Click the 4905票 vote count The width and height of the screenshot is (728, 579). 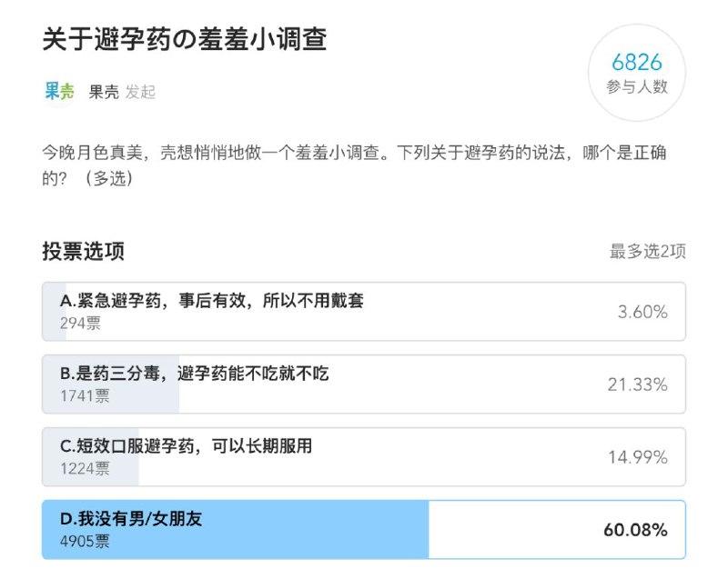[x=85, y=541]
